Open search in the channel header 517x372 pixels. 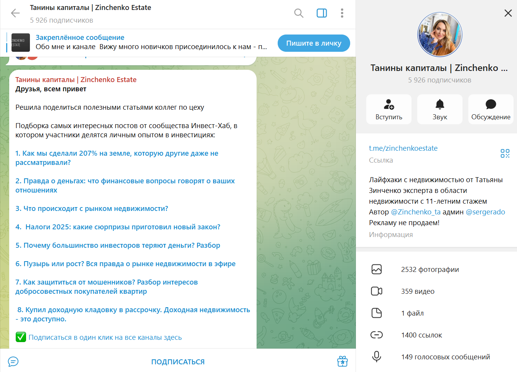[x=299, y=13]
